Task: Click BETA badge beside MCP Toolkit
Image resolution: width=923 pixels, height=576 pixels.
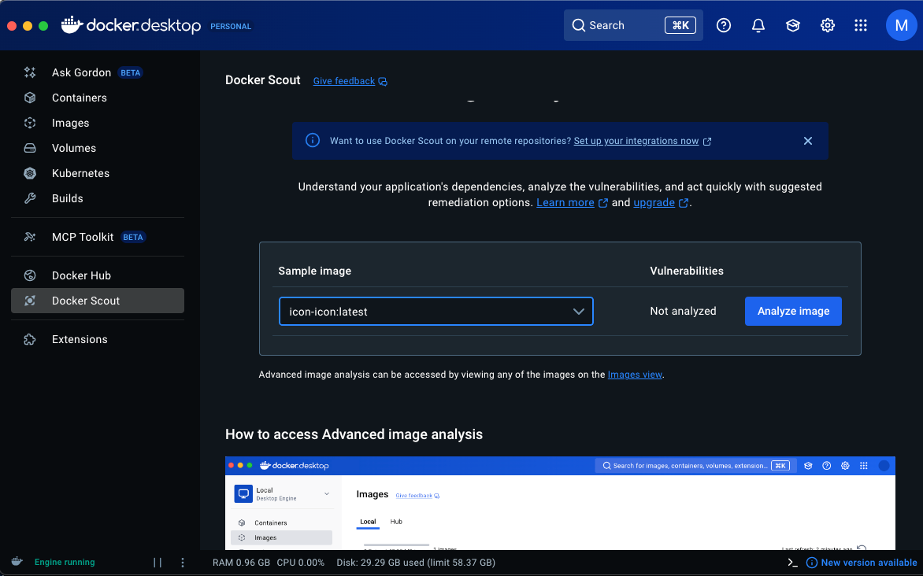Action: click(x=133, y=237)
